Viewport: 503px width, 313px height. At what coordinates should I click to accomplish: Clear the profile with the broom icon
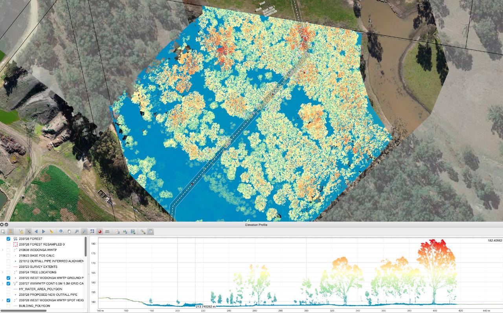click(x=51, y=232)
